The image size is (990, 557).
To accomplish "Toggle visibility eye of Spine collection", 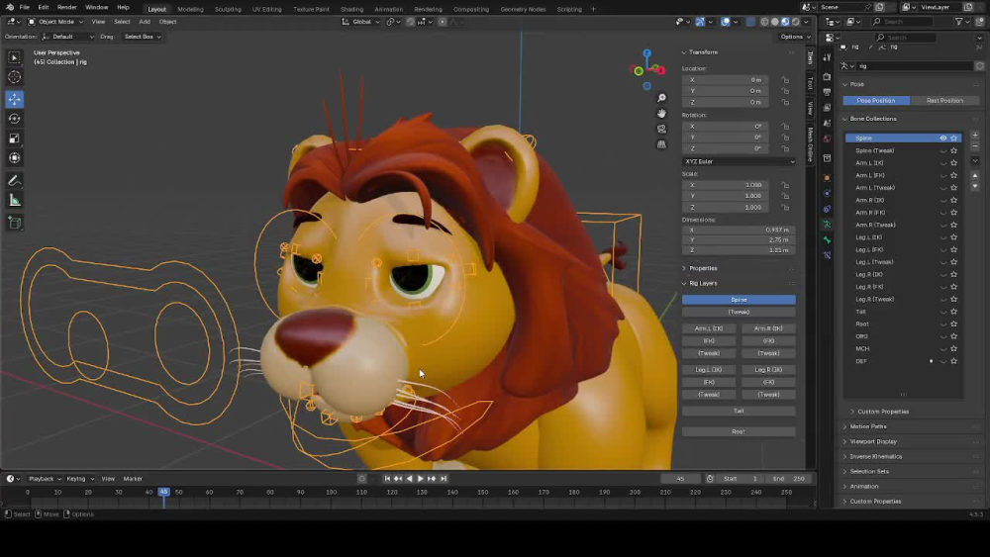I will [943, 139].
